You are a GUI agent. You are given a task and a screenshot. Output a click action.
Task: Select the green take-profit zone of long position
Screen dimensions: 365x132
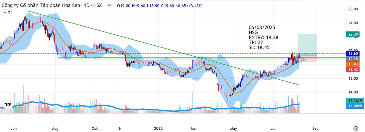(x=307, y=45)
